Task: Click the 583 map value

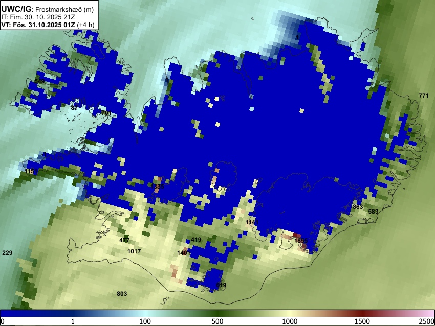Action: (373, 212)
